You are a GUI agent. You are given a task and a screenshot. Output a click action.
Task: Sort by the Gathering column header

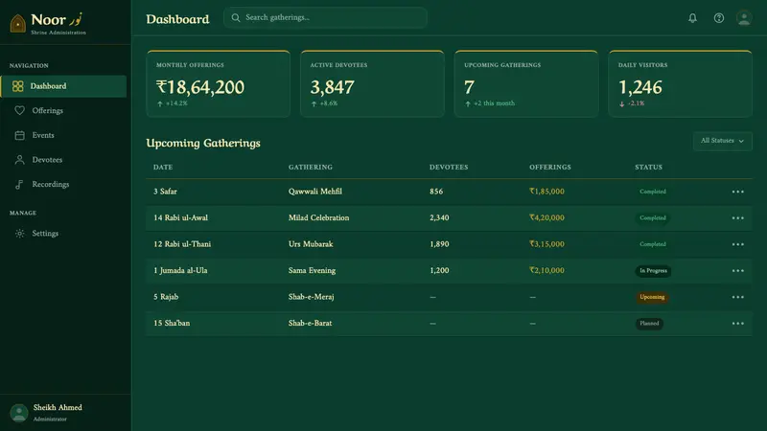(x=311, y=167)
